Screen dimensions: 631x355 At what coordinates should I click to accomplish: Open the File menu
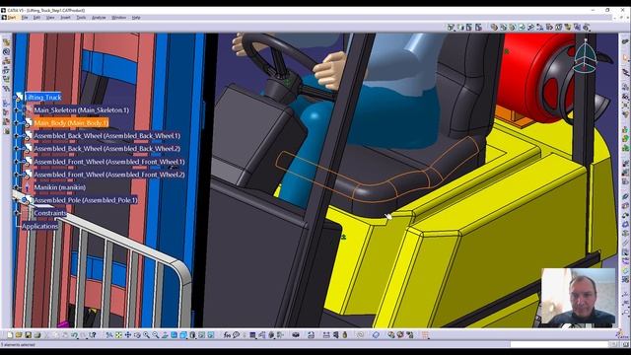pyautogui.click(x=25, y=18)
